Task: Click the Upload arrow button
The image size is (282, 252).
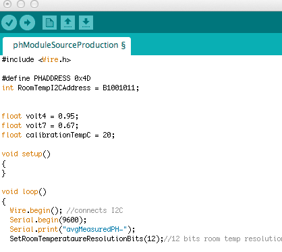Action: (x=27, y=23)
